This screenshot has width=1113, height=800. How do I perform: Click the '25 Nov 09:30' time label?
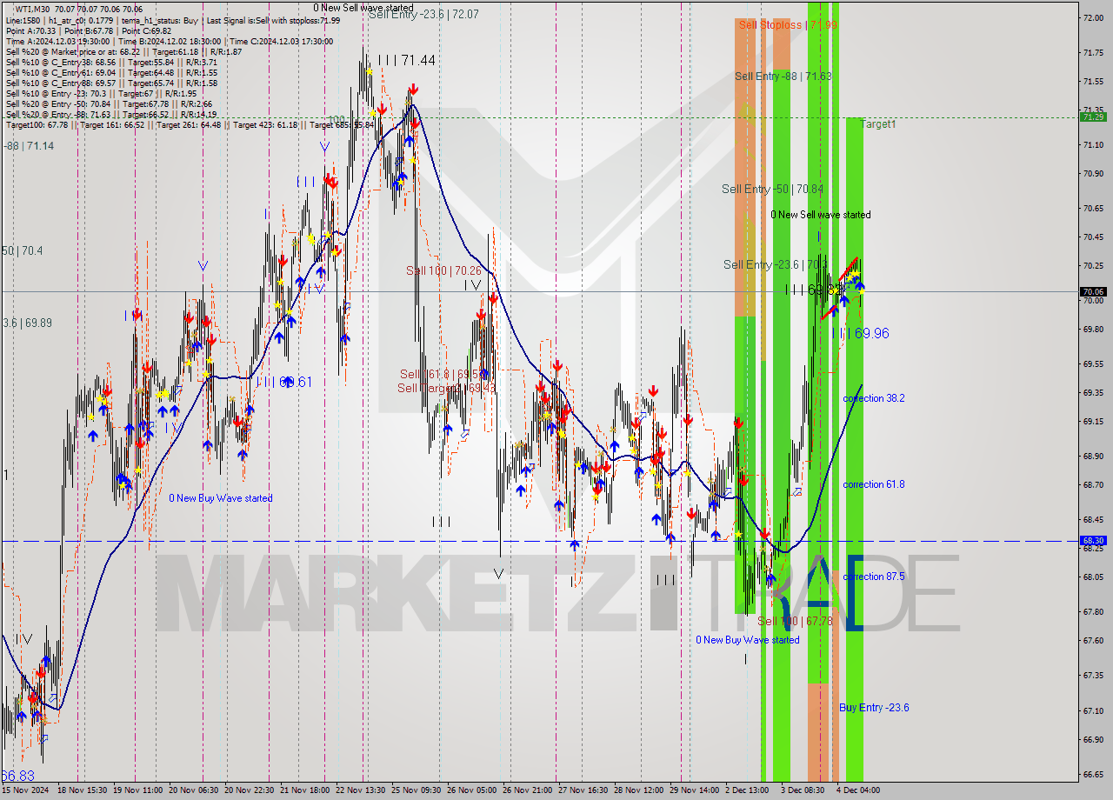418,790
